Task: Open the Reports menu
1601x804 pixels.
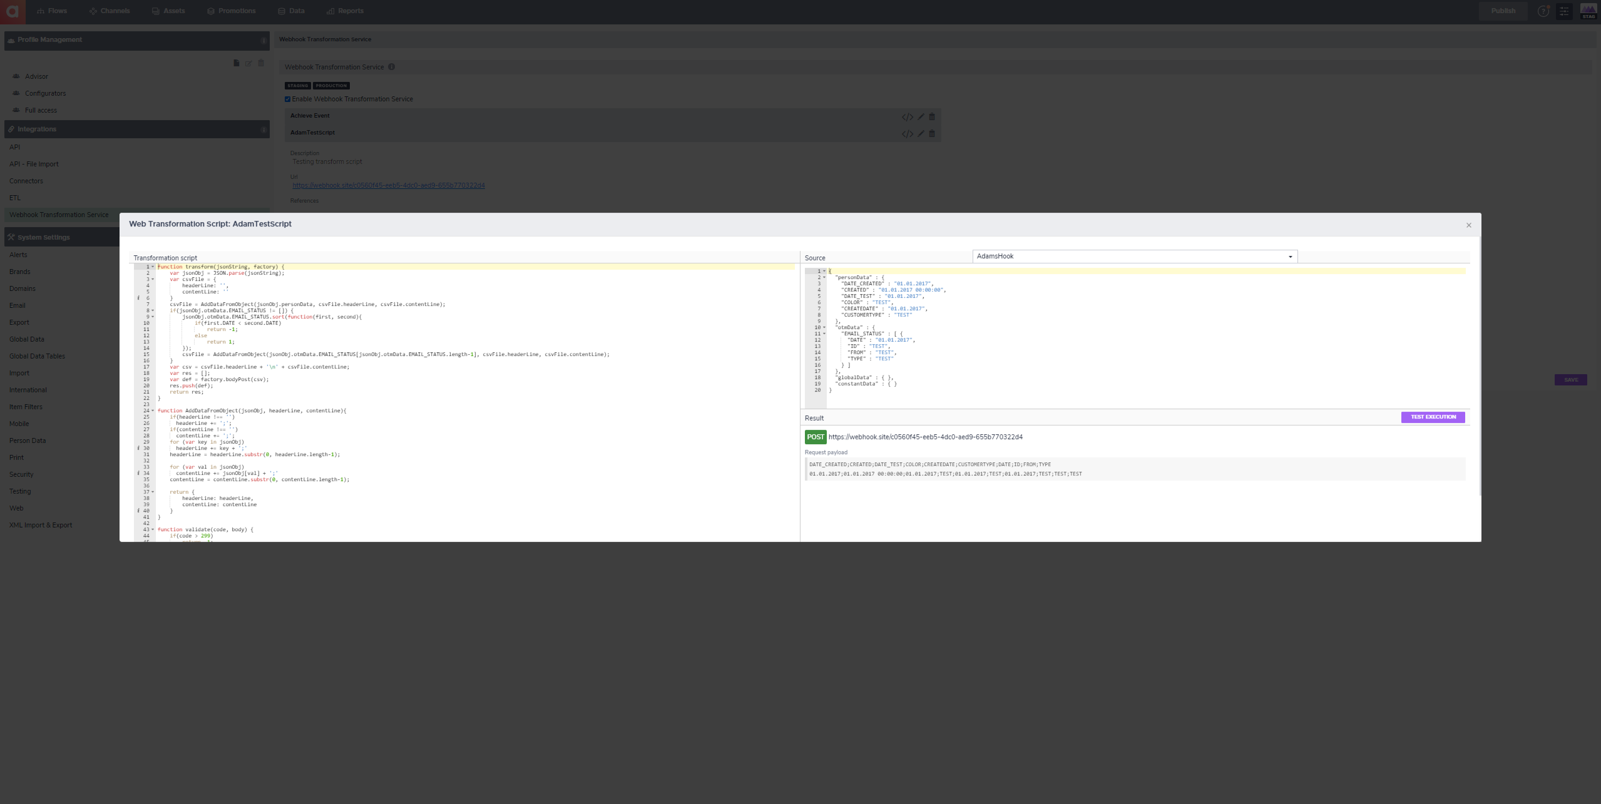Action: coord(345,11)
